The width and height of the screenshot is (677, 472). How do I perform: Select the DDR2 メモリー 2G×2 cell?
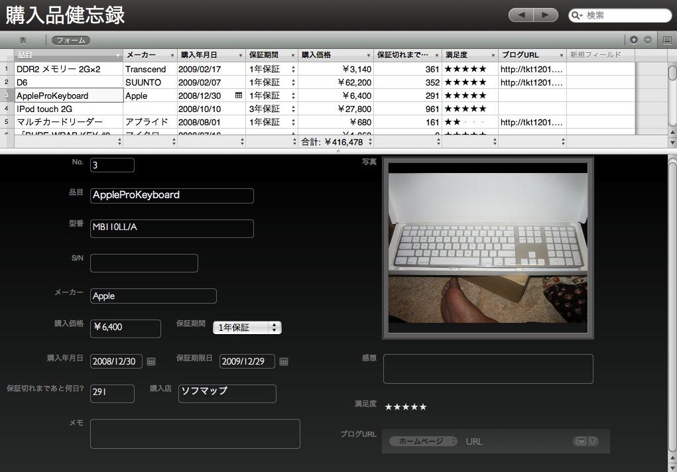pos(69,69)
